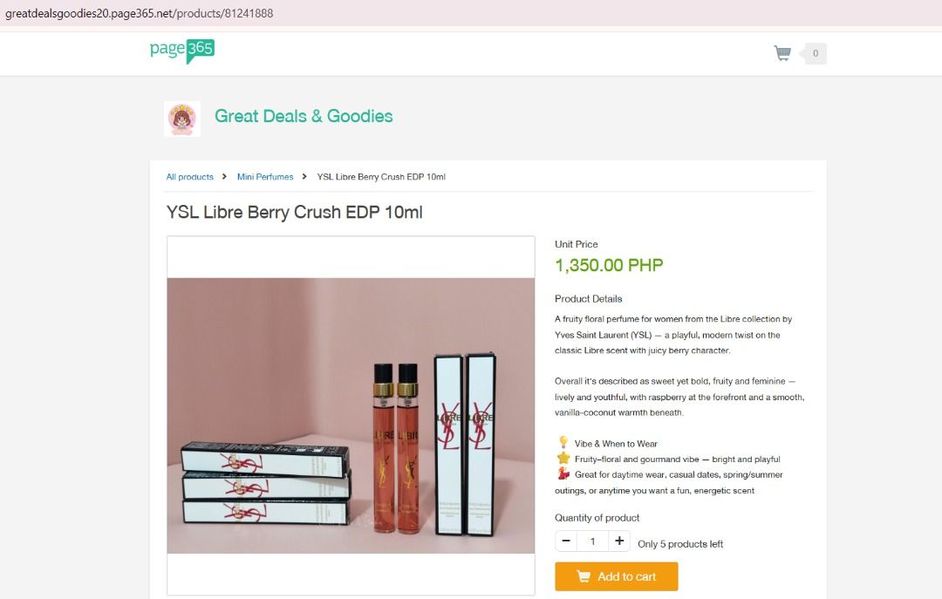Click the arrow after Mini Perfumes
Screen dimensions: 942x599
pyautogui.click(x=304, y=177)
